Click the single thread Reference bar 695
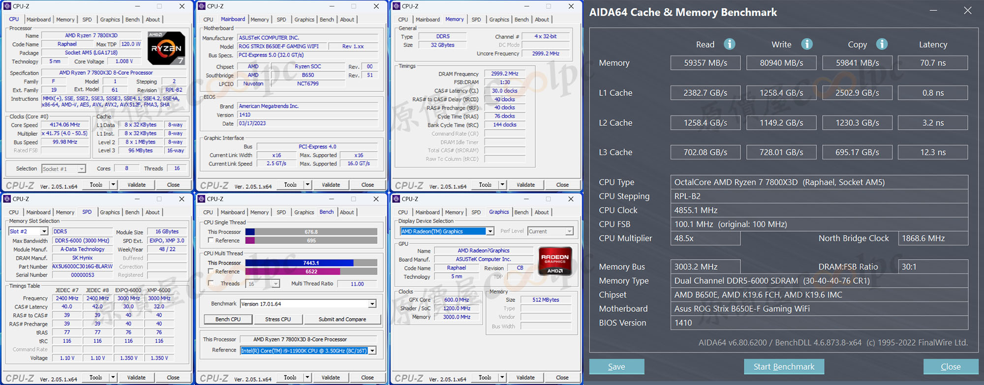The width and height of the screenshot is (984, 385). (311, 240)
